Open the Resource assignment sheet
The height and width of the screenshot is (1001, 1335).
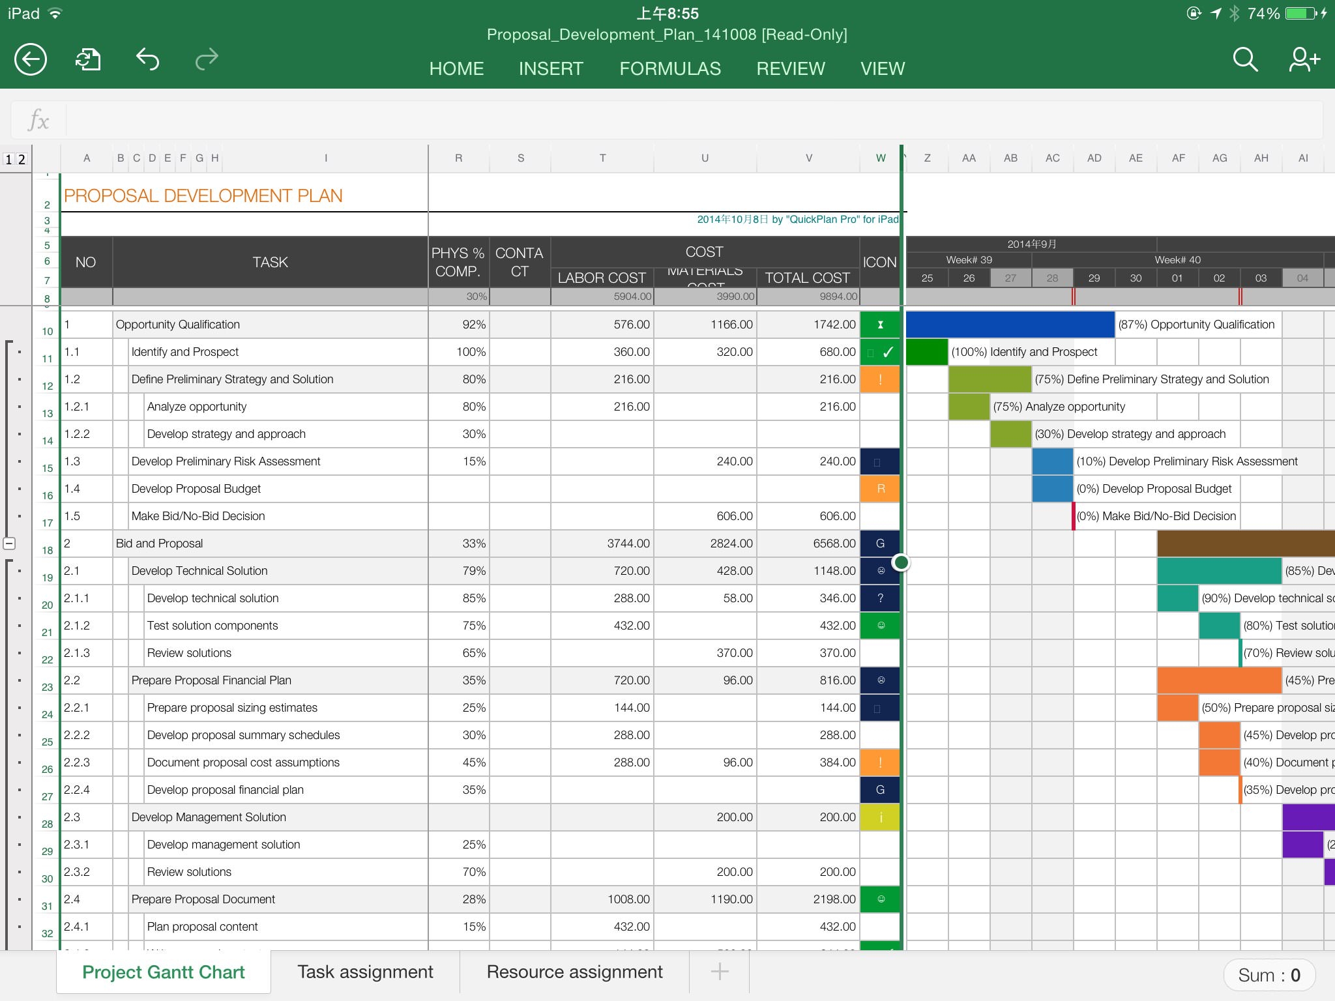[574, 972]
